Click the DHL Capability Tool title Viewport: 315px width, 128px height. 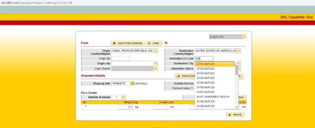click(x=296, y=17)
